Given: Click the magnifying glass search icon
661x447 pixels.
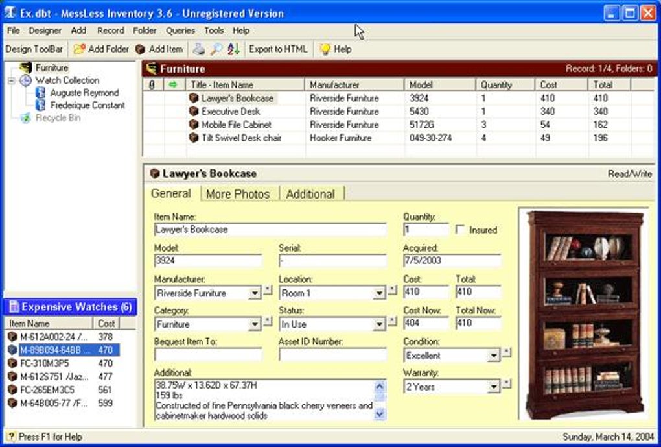Looking at the screenshot, I should pyautogui.click(x=216, y=49).
